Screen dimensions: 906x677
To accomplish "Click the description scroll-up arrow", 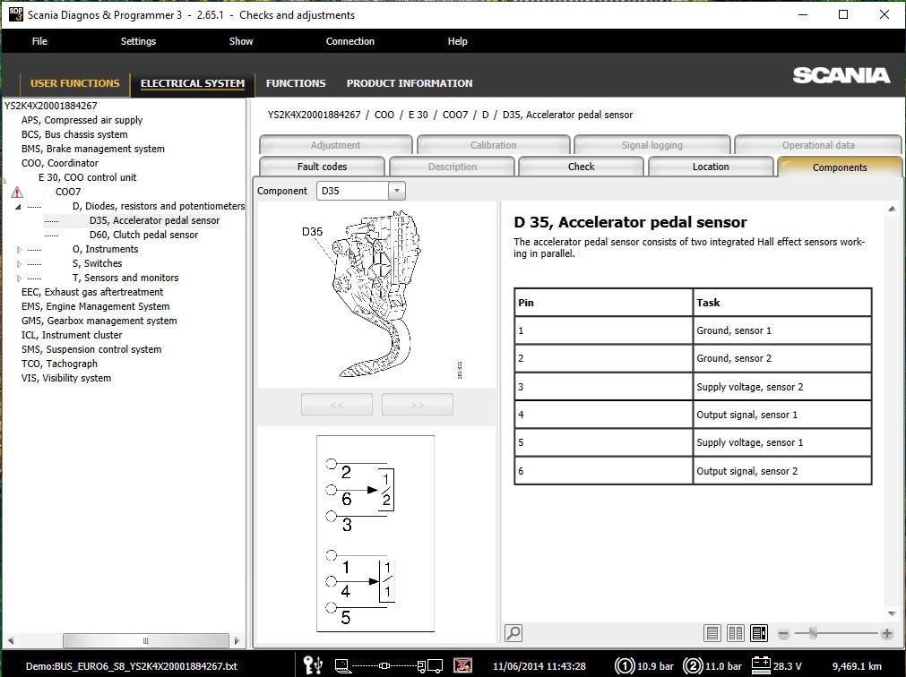I will [893, 209].
